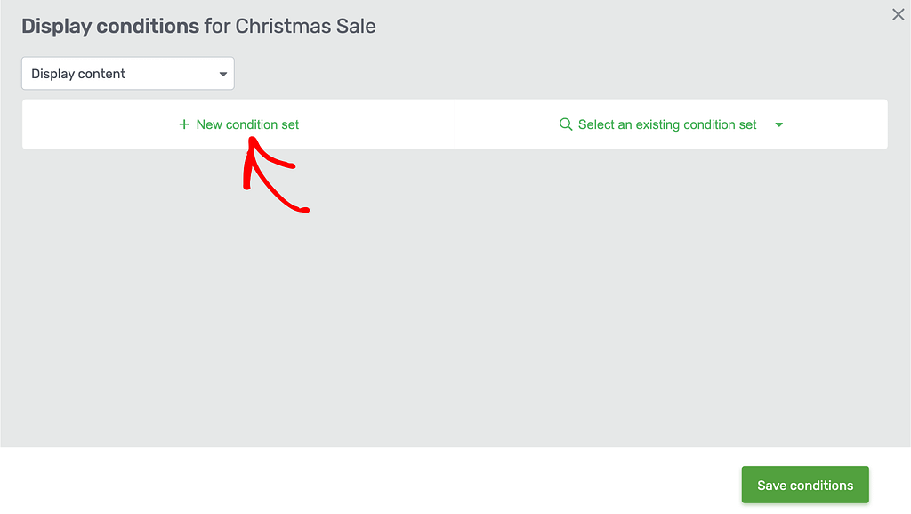Save conditions with the green button
Viewport: 911px width, 514px height.
tap(804, 485)
